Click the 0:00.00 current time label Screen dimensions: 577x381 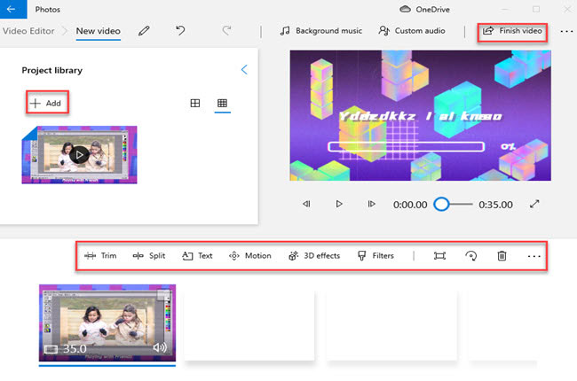pyautogui.click(x=410, y=205)
